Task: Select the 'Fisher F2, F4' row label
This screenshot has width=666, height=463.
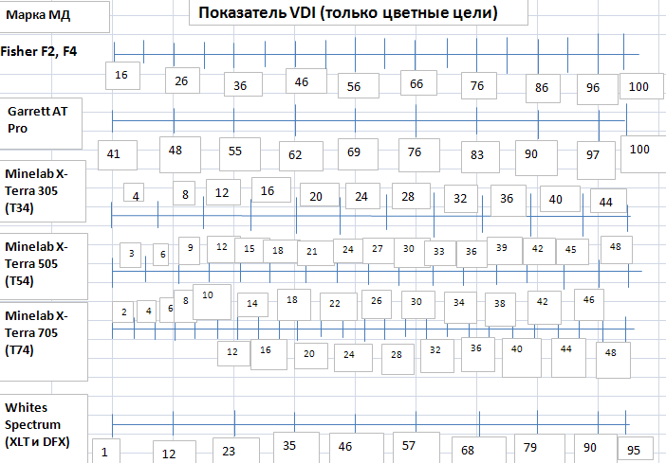Action: [39, 51]
